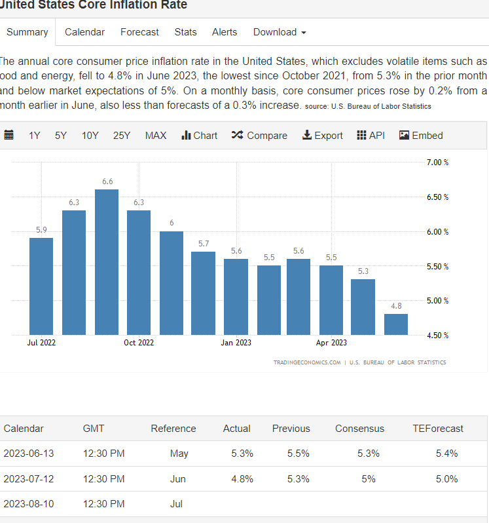Open the Alerts tab
Image resolution: width=489 pixels, height=523 pixels.
click(225, 32)
